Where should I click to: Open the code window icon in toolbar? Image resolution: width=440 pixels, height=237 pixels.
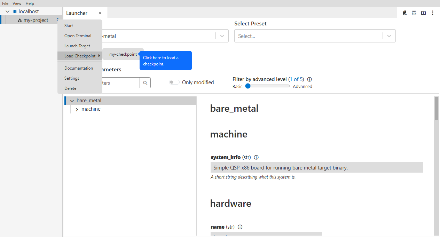414,13
